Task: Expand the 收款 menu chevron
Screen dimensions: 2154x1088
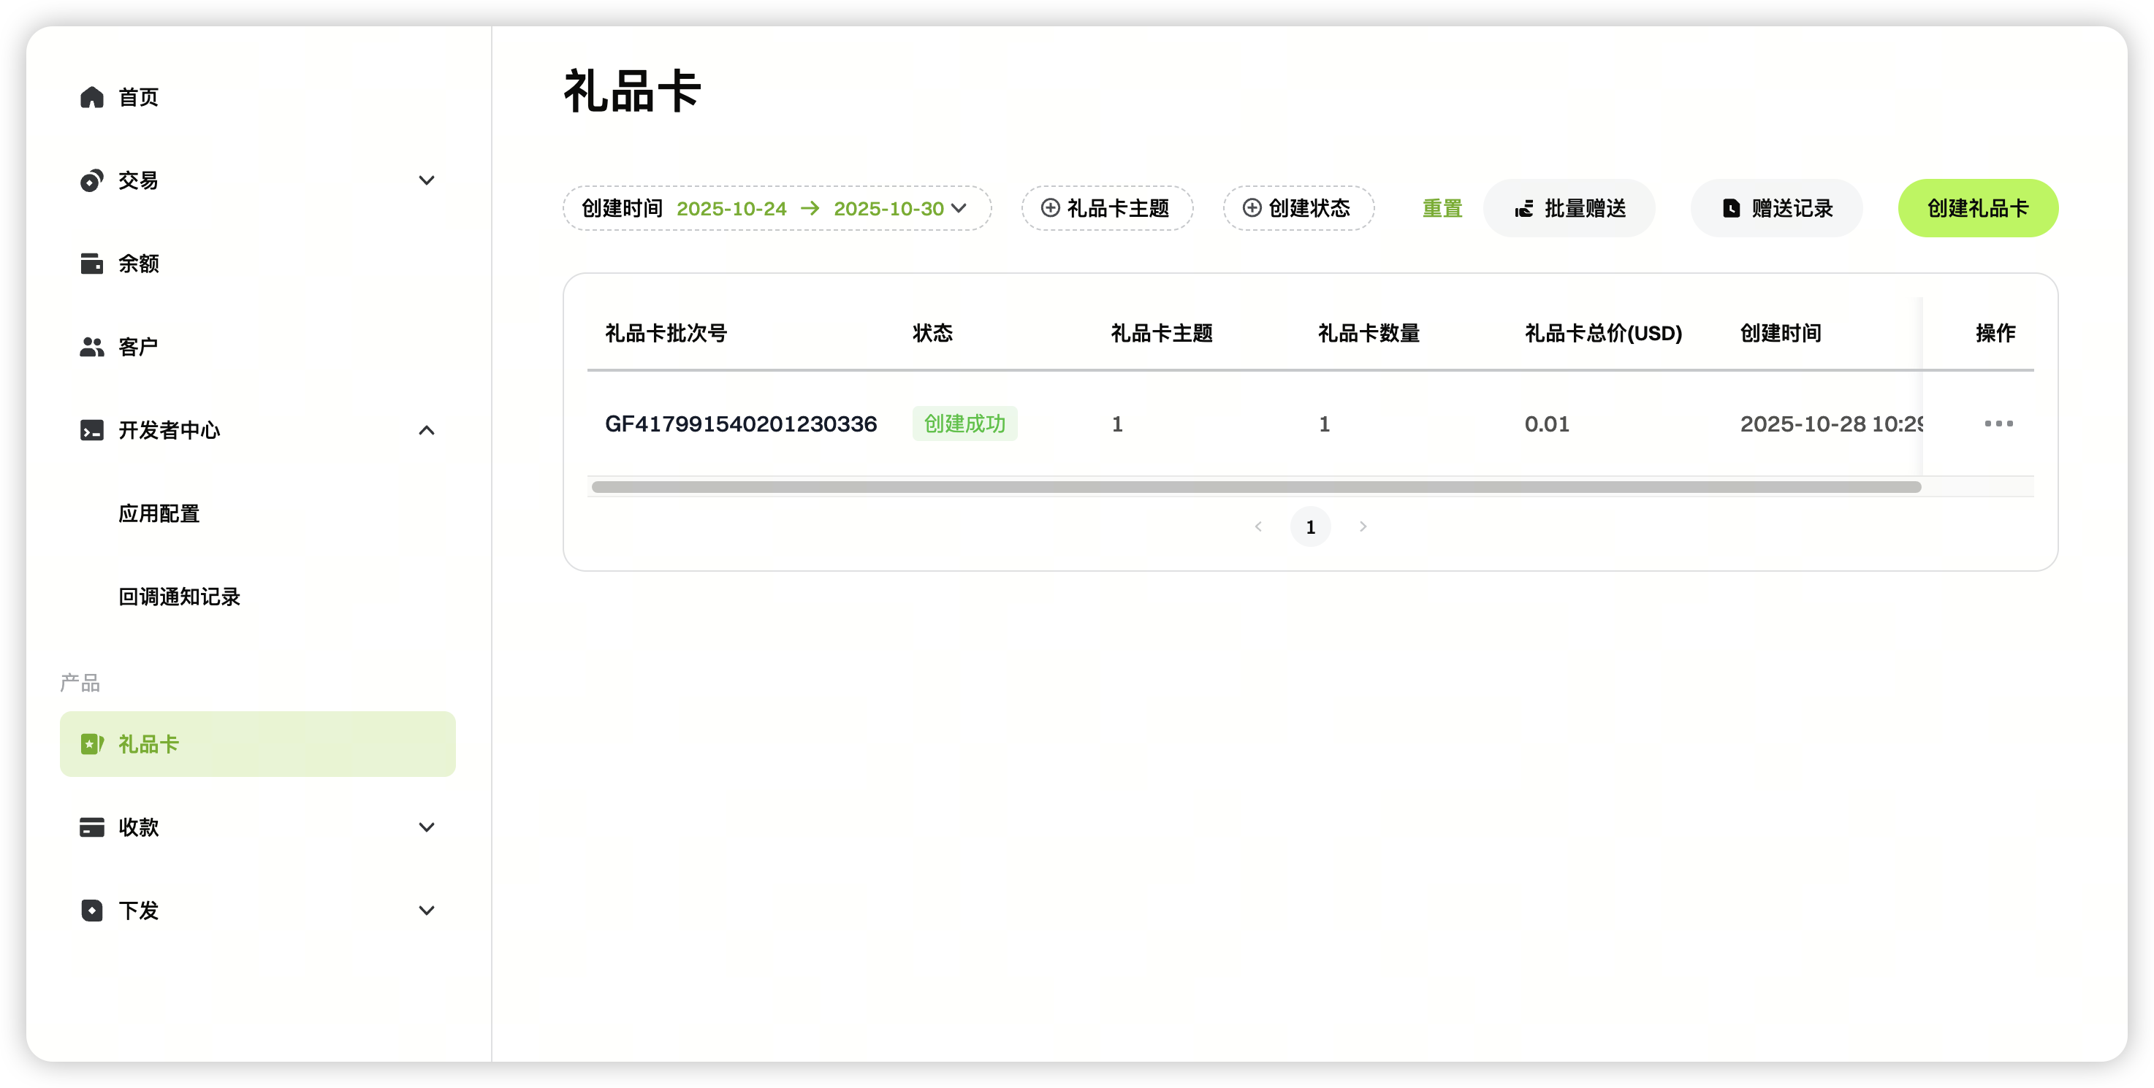Action: (427, 827)
